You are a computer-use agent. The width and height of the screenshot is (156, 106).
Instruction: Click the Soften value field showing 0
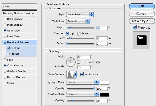(102, 44)
